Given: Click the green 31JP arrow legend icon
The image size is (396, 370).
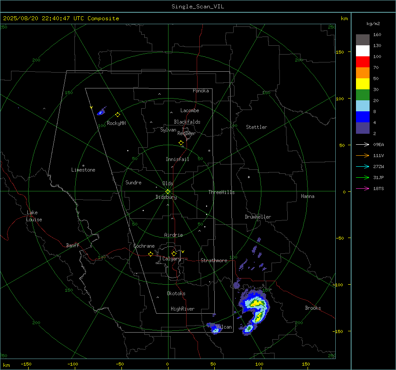Looking at the screenshot, I should (363, 178).
